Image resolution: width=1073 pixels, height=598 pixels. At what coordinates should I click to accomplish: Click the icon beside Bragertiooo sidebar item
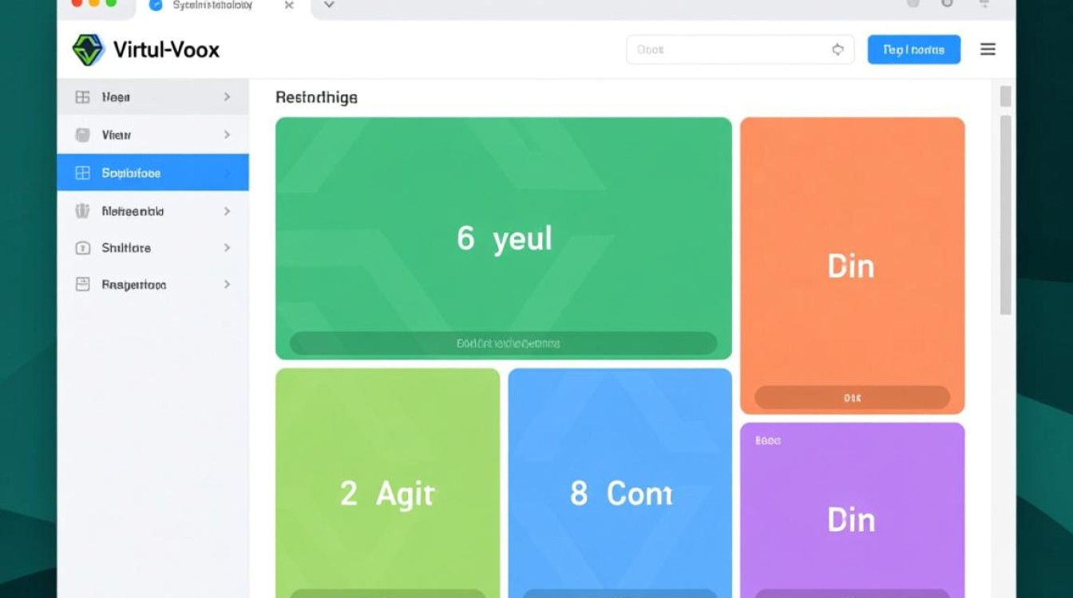82,285
